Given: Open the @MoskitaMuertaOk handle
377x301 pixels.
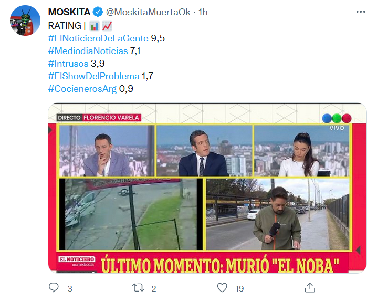Looking at the screenshot, I should coord(149,12).
